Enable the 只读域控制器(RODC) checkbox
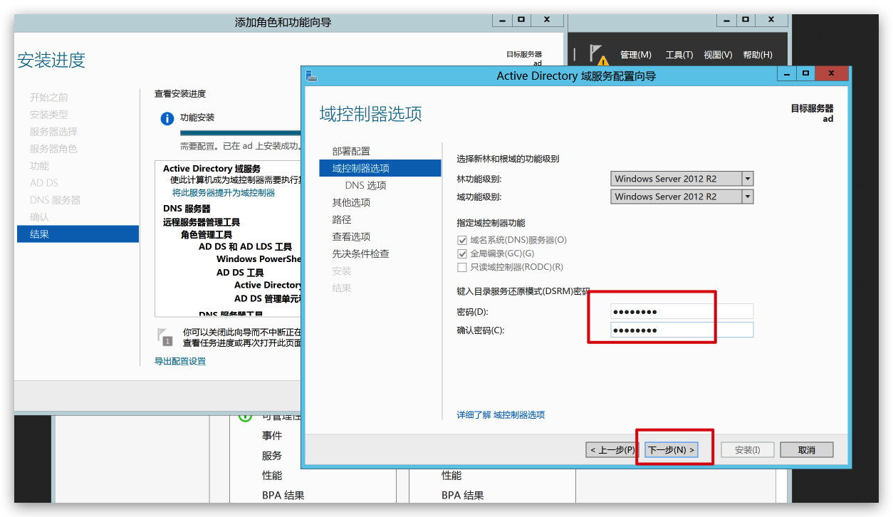 pyautogui.click(x=462, y=268)
